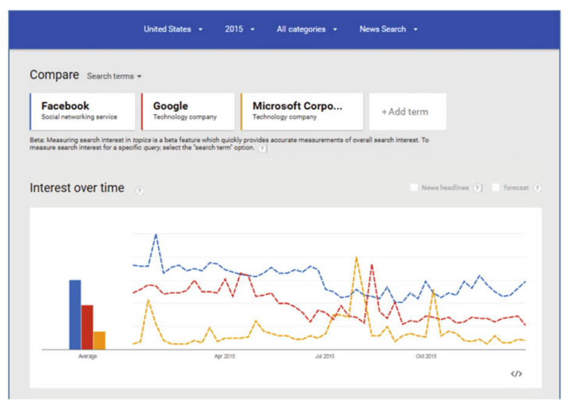The height and width of the screenshot is (407, 572).
Task: Select the Google term card
Action: click(188, 111)
